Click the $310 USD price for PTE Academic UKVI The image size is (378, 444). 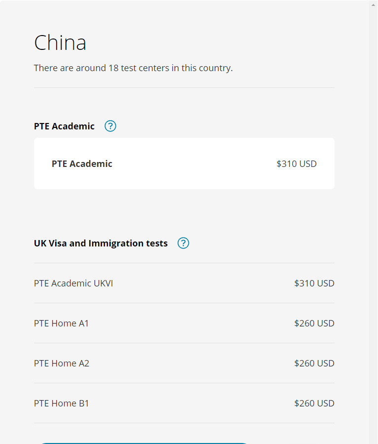314,283
